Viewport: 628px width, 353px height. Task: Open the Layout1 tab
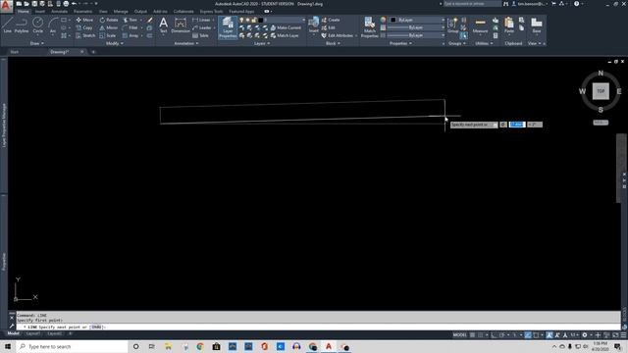tap(32, 333)
